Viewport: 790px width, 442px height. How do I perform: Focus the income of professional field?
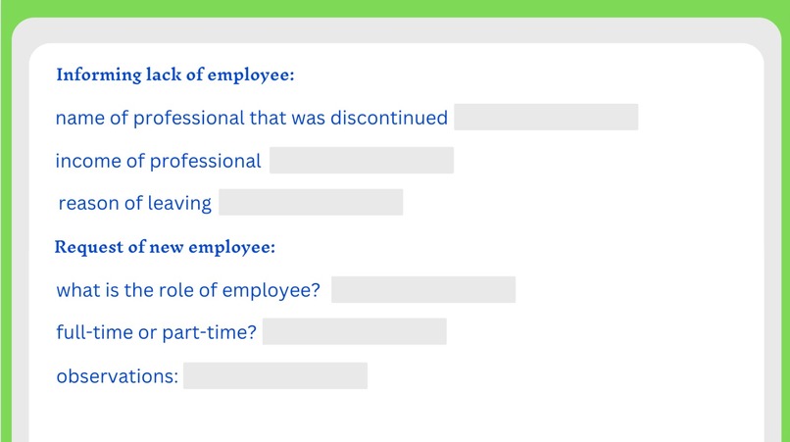click(x=362, y=161)
